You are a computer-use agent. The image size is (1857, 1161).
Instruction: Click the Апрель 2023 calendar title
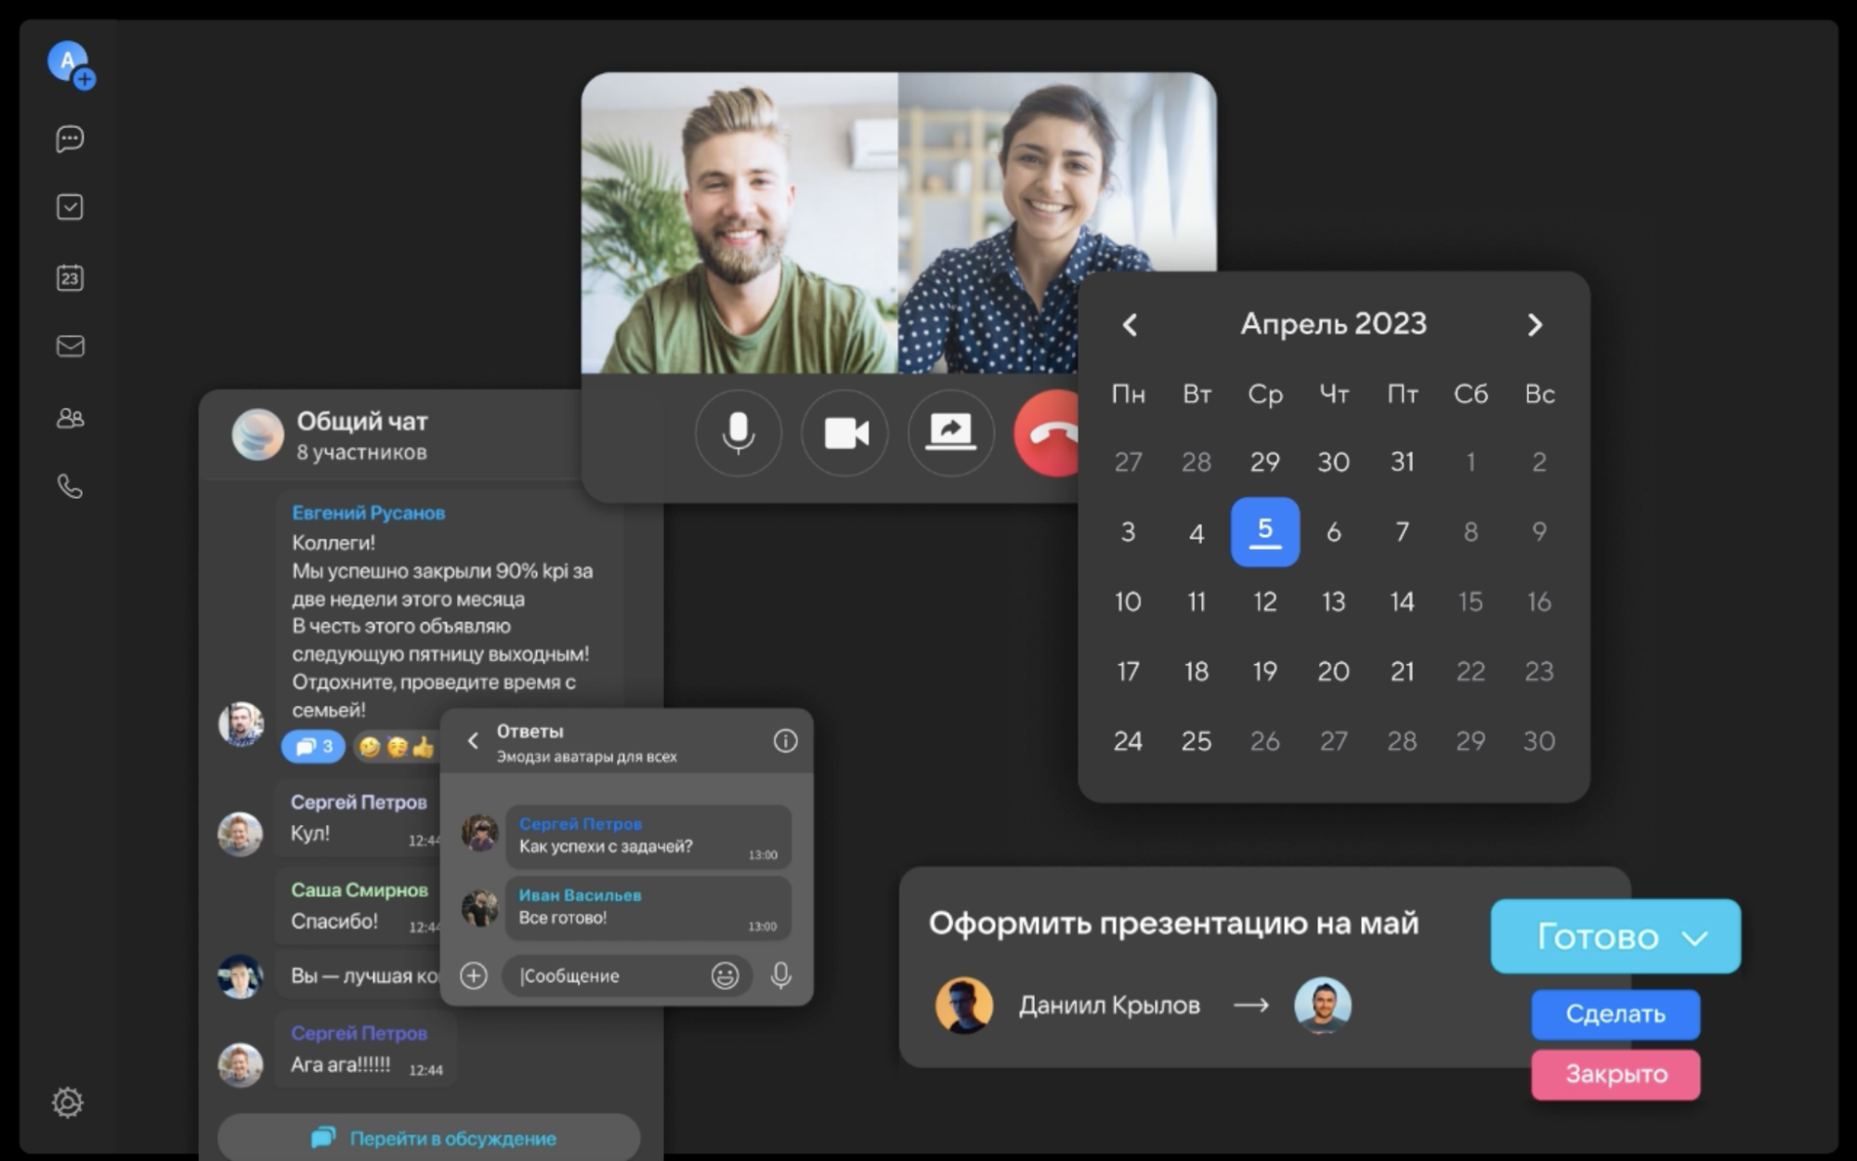(x=1333, y=324)
